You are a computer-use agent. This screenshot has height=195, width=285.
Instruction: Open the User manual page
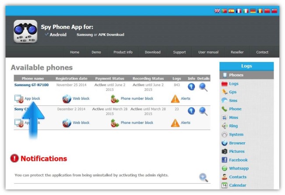208,52
